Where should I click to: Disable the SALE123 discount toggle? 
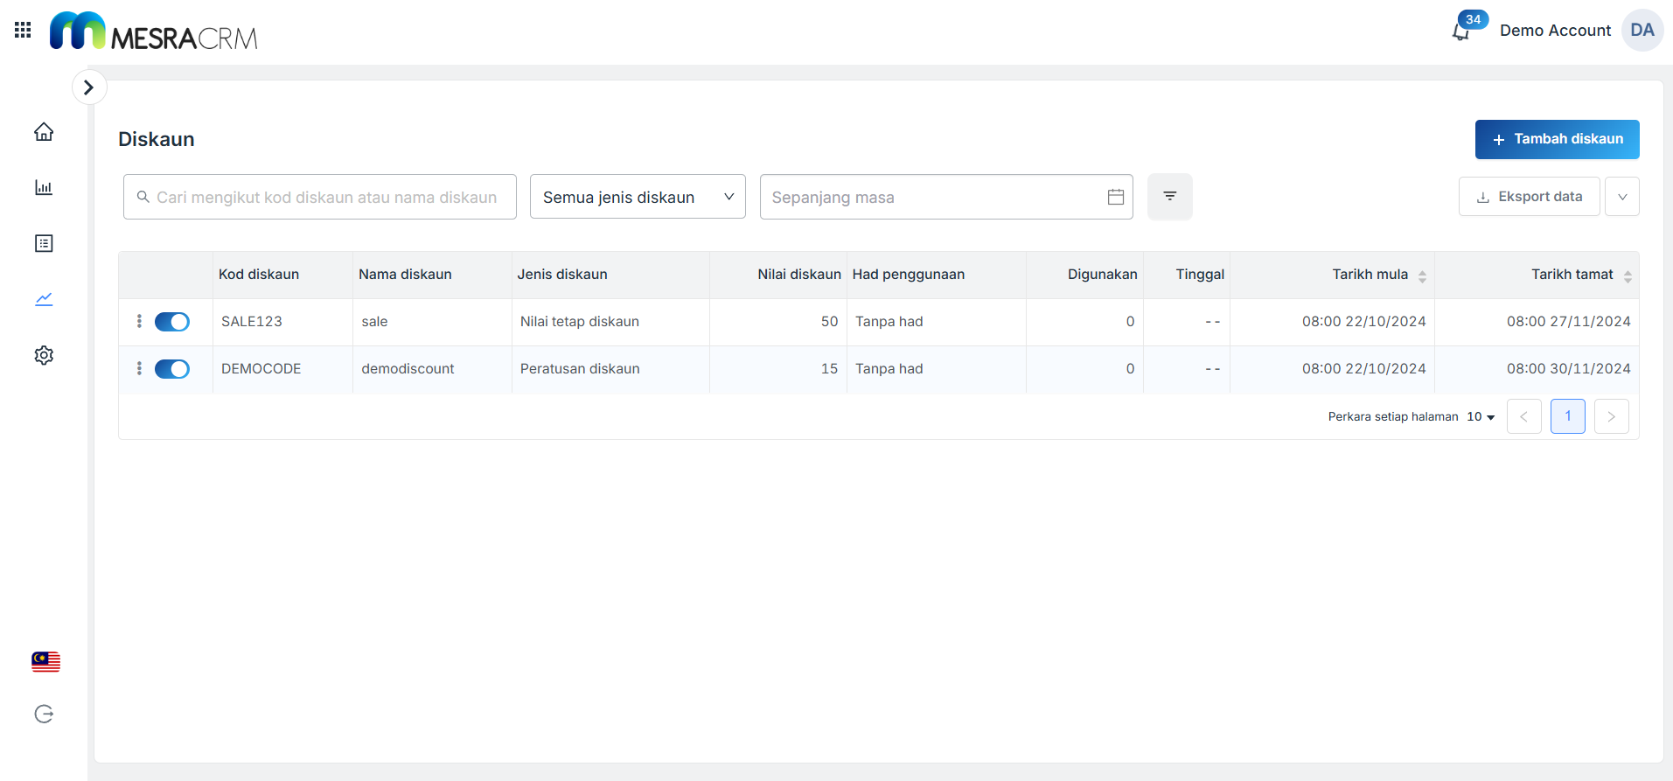click(172, 322)
